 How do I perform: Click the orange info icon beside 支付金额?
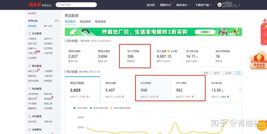(x=168, y=51)
